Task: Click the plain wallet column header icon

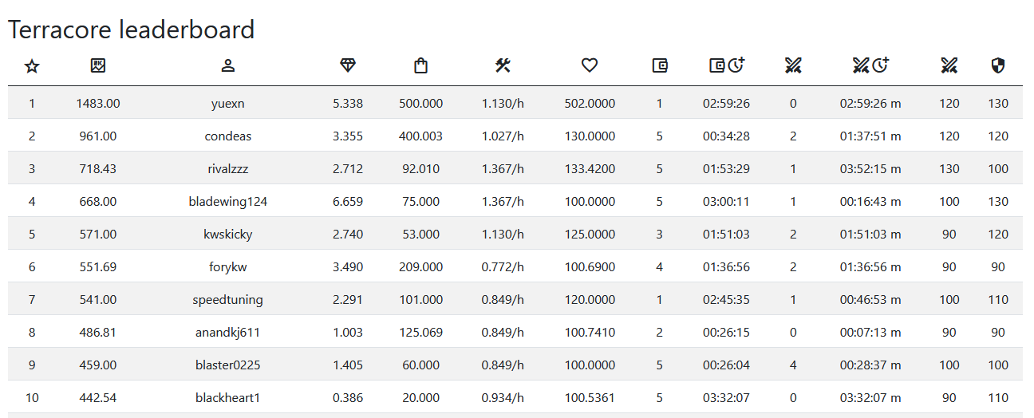Action: tap(659, 66)
